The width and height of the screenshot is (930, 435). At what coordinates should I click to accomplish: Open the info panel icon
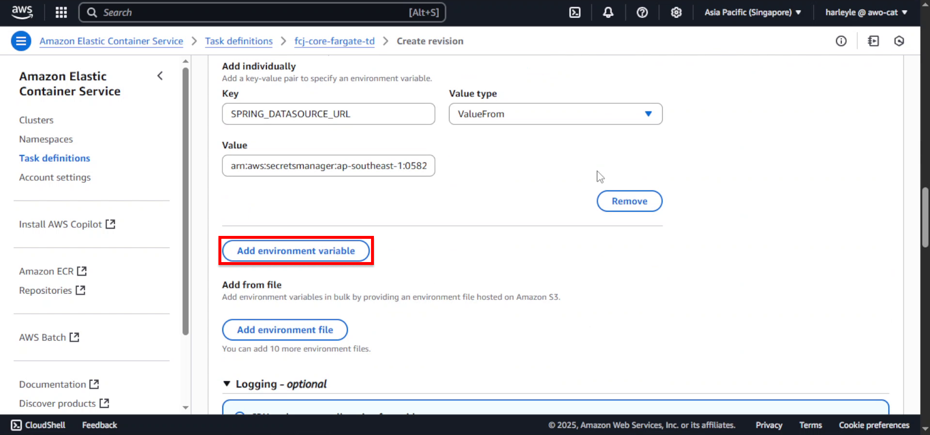[841, 41]
